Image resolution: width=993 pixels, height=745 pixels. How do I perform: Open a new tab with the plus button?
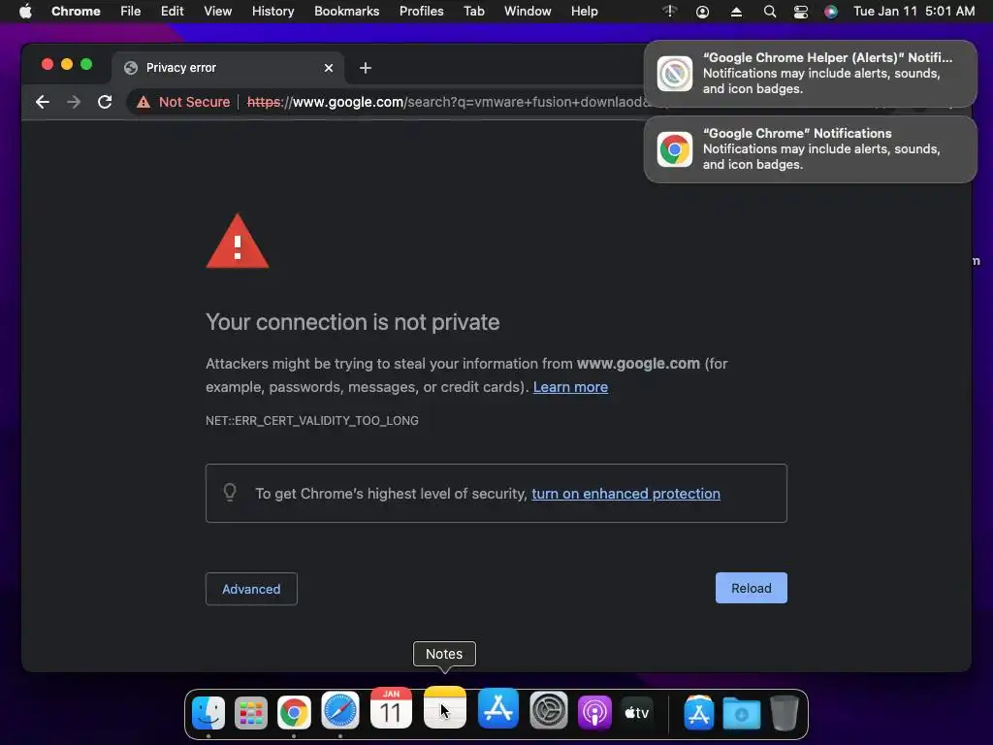(x=366, y=68)
